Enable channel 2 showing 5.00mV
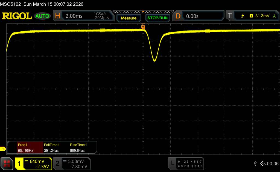The width and height of the screenshot is (280, 172). (x=71, y=163)
